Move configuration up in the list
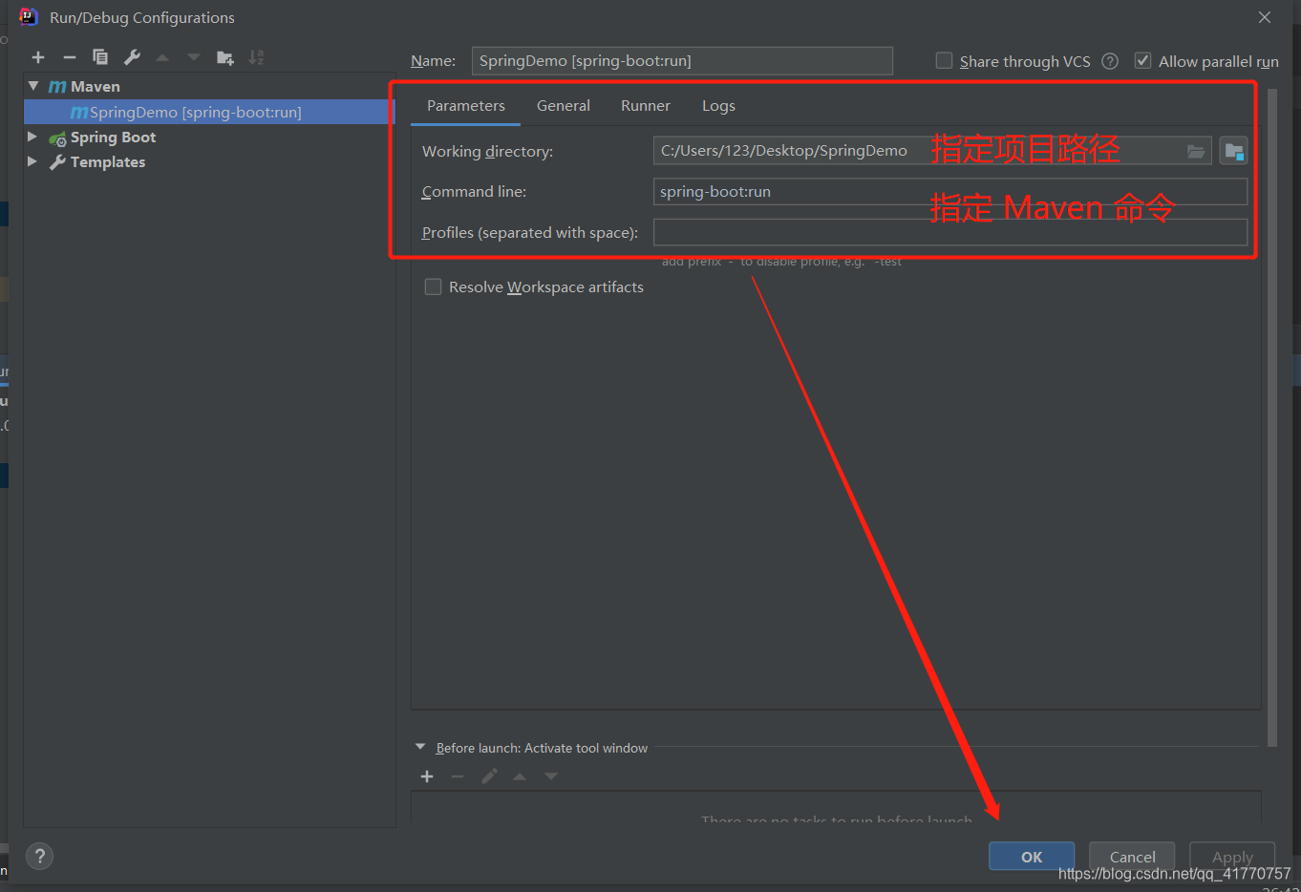Screen dimensions: 1301x892 (x=162, y=57)
